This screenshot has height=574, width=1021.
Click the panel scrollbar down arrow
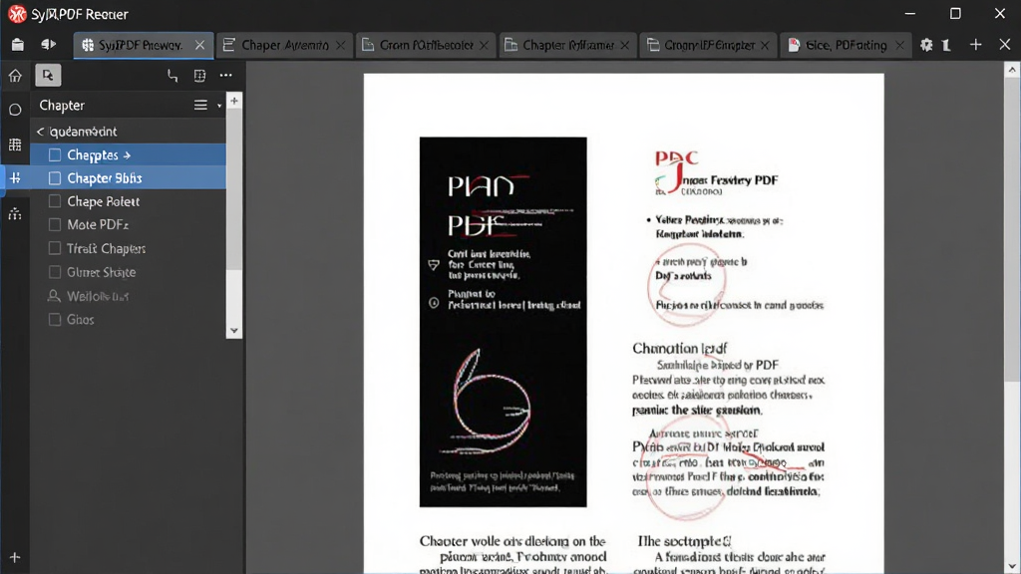point(234,331)
